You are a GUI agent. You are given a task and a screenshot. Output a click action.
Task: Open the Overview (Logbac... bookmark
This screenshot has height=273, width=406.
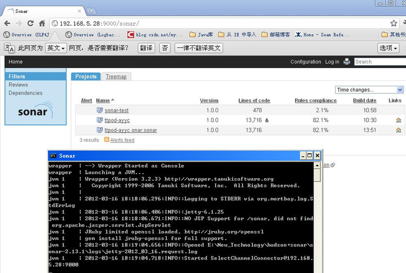coord(93,35)
